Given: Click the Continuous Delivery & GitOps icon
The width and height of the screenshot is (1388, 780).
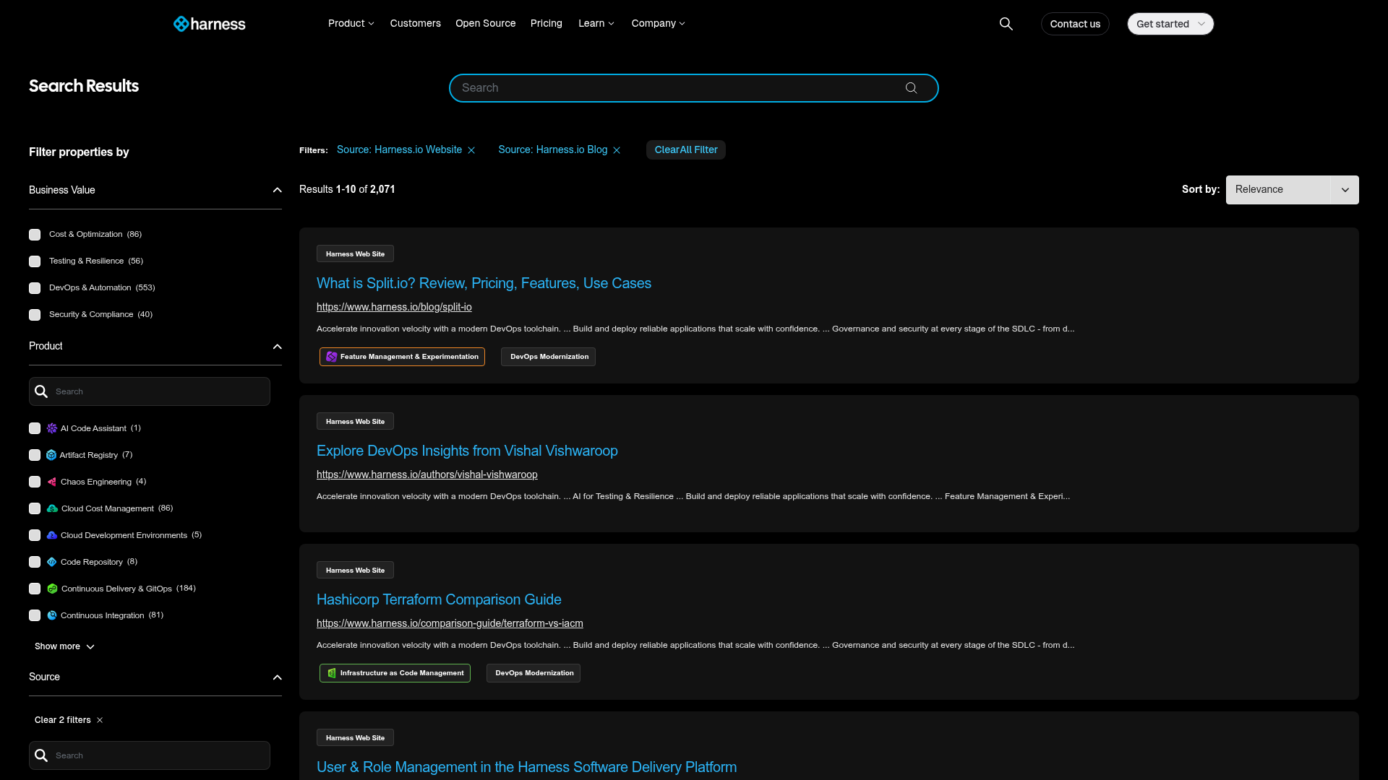Looking at the screenshot, I should (x=52, y=589).
